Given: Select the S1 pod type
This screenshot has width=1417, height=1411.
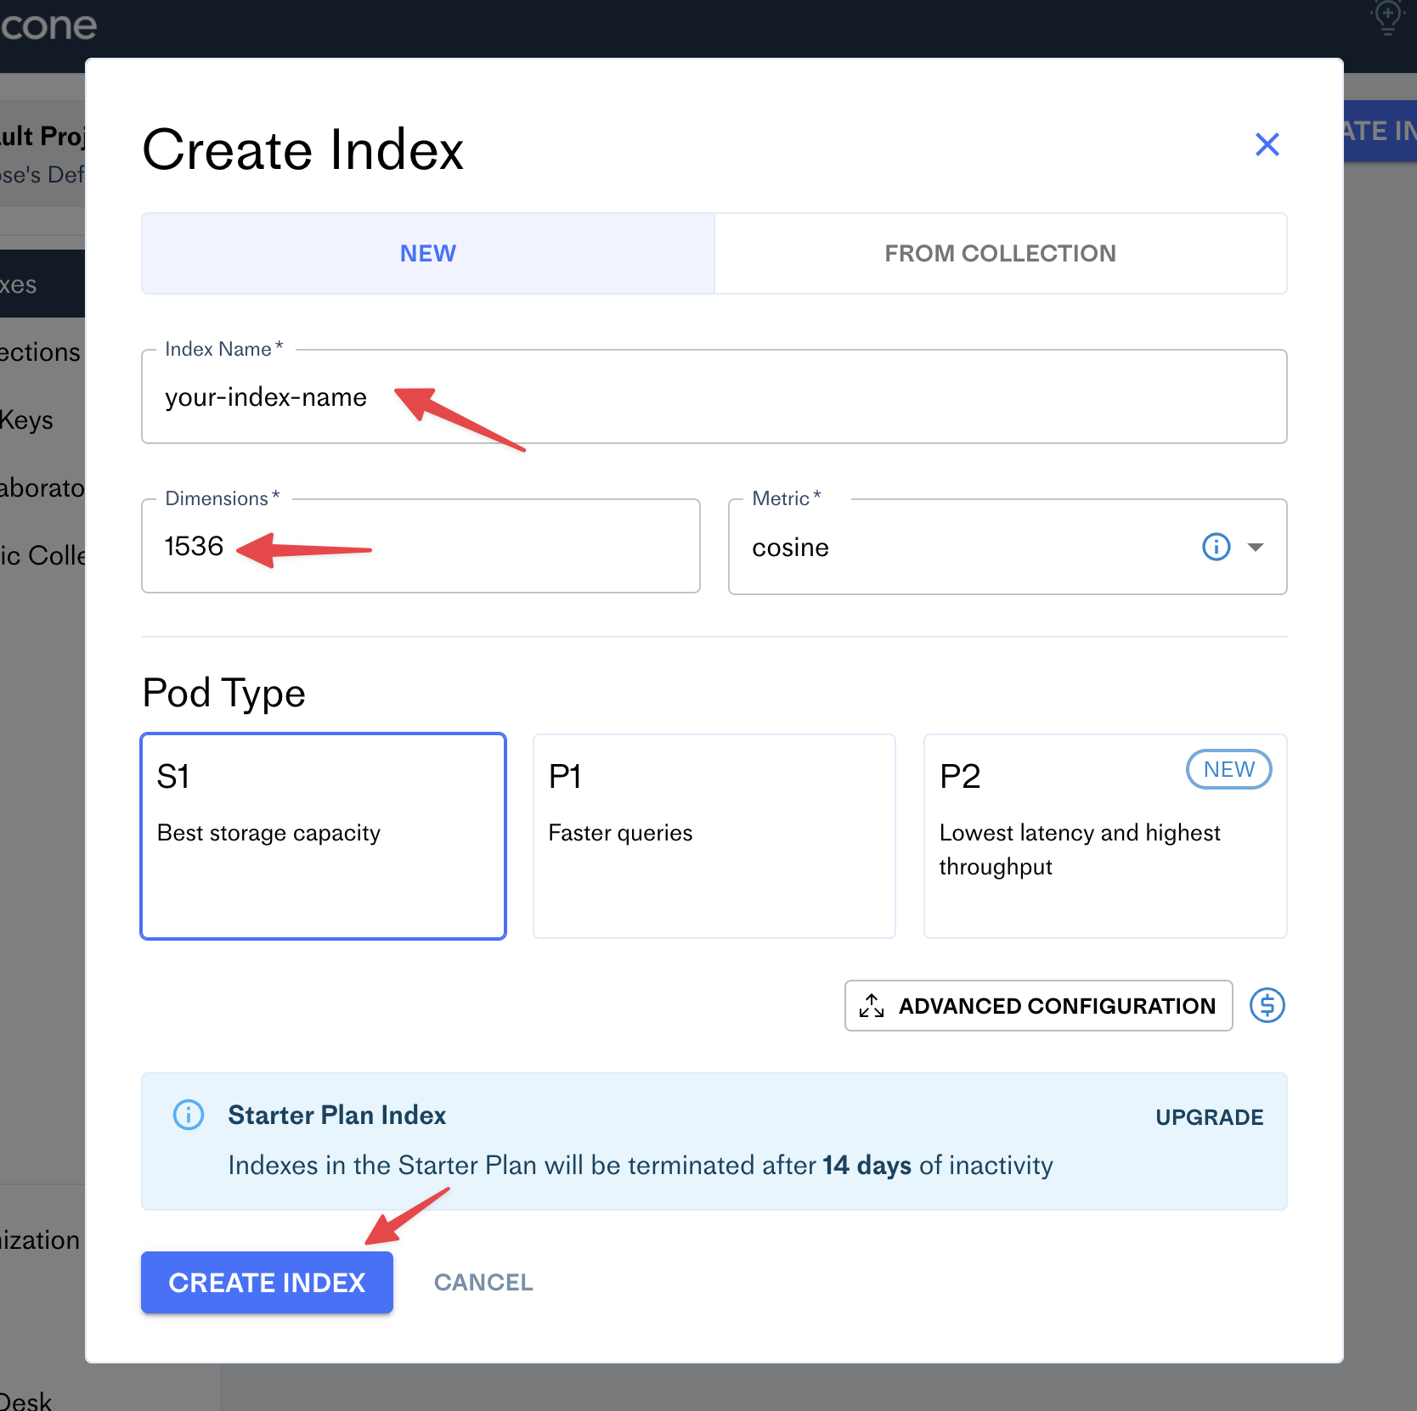Looking at the screenshot, I should click(x=324, y=836).
